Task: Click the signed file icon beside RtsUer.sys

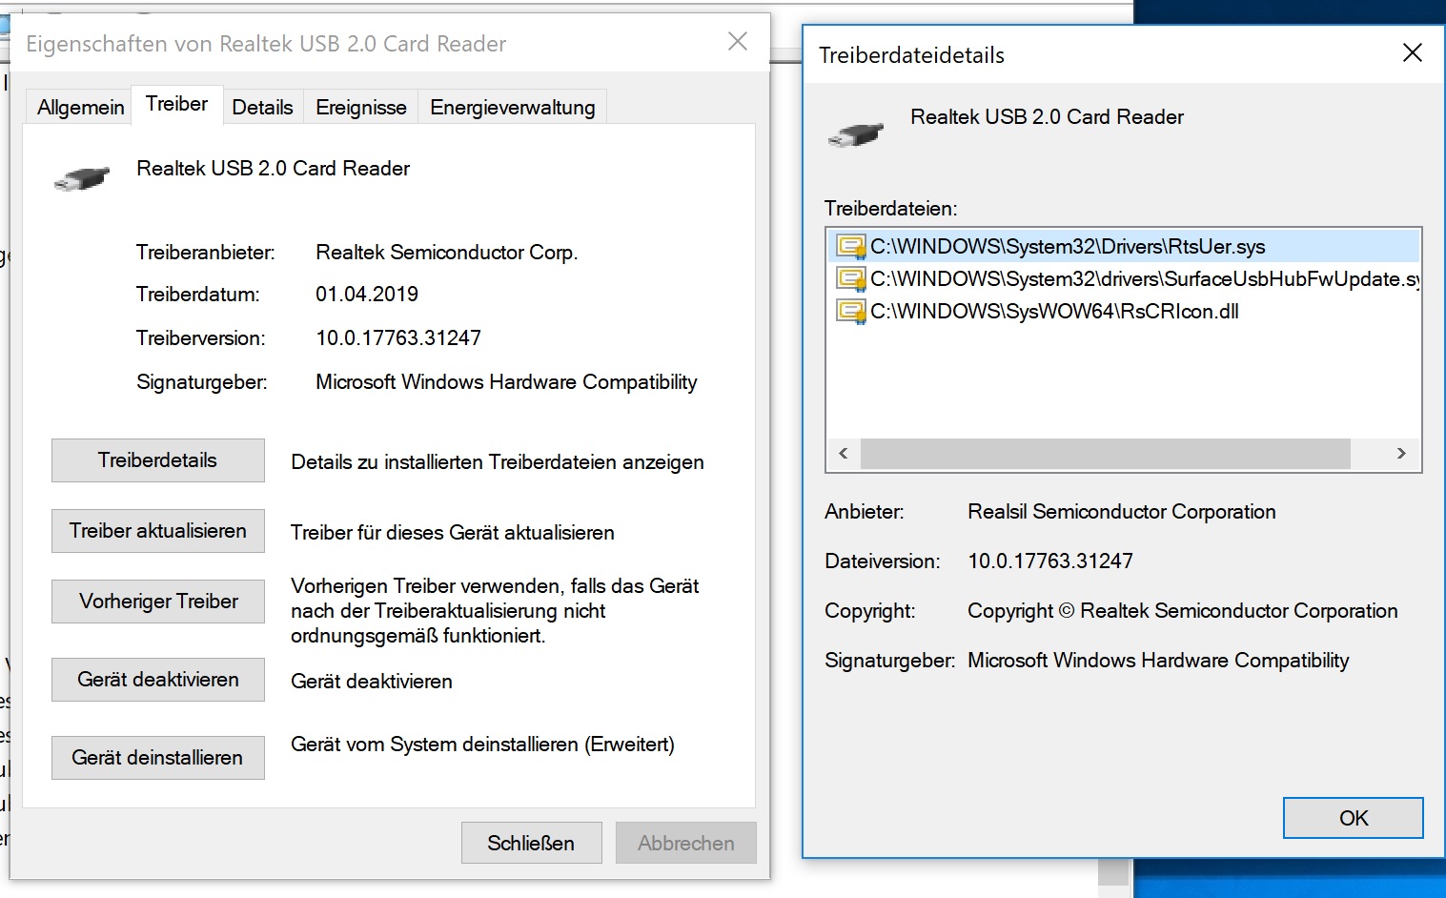Action: [850, 247]
